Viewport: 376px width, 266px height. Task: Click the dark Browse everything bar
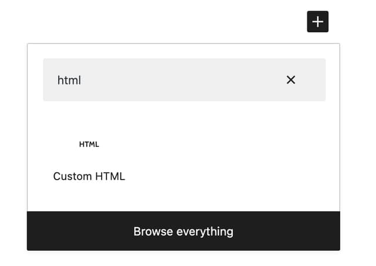183,231
